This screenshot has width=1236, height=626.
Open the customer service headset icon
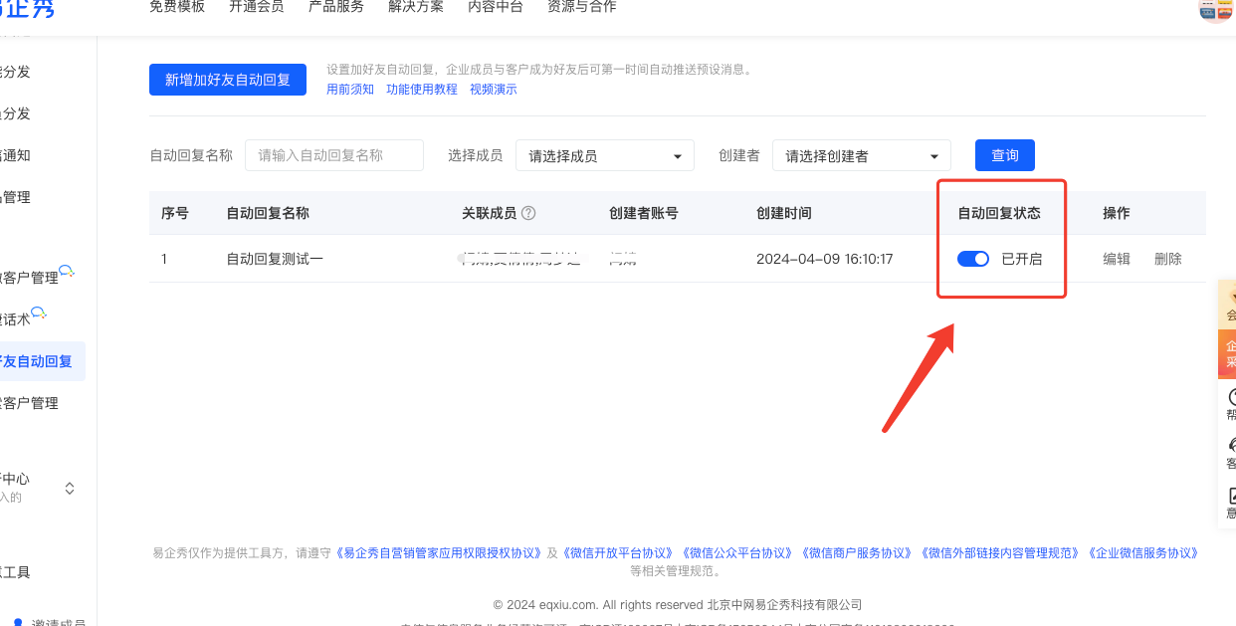tap(1232, 445)
